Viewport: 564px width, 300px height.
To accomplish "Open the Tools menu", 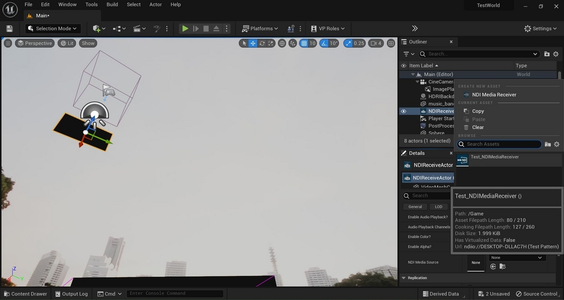I will point(92,5).
